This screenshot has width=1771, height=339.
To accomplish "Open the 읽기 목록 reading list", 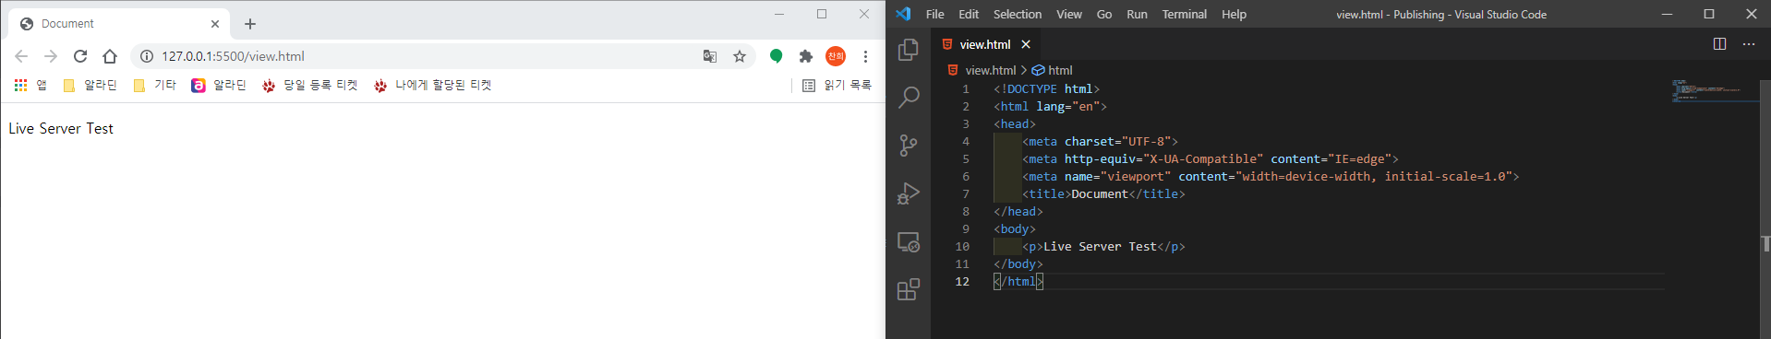I will (x=837, y=85).
